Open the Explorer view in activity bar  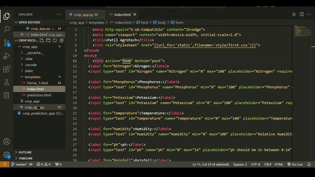(6, 16)
